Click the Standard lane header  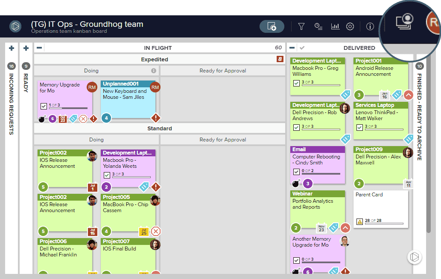click(160, 128)
